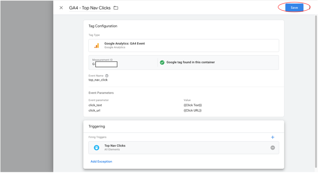Save the tag

click(x=294, y=7)
